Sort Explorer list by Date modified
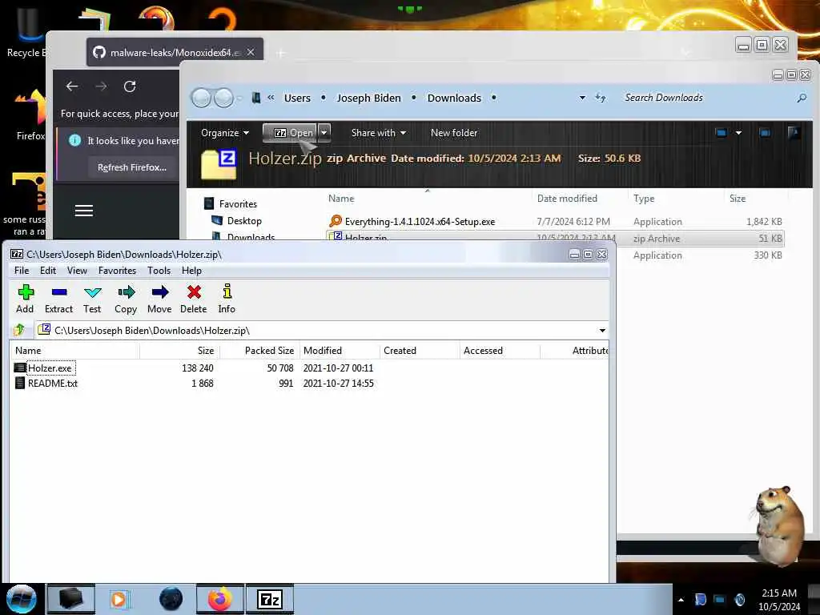The width and height of the screenshot is (820, 615). pos(567,199)
